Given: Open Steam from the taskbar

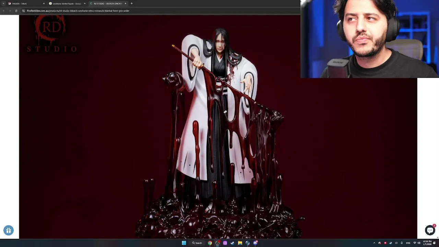Looking at the screenshot, I should (233, 243).
